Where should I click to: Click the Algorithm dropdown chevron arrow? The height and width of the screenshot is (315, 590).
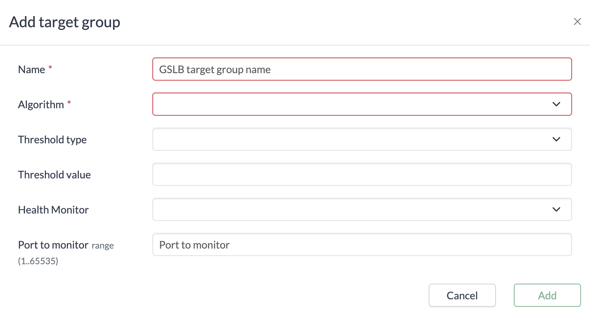tap(556, 104)
